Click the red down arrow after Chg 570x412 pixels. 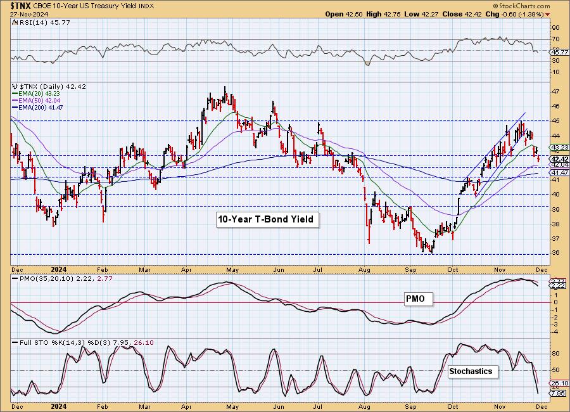[x=547, y=15]
